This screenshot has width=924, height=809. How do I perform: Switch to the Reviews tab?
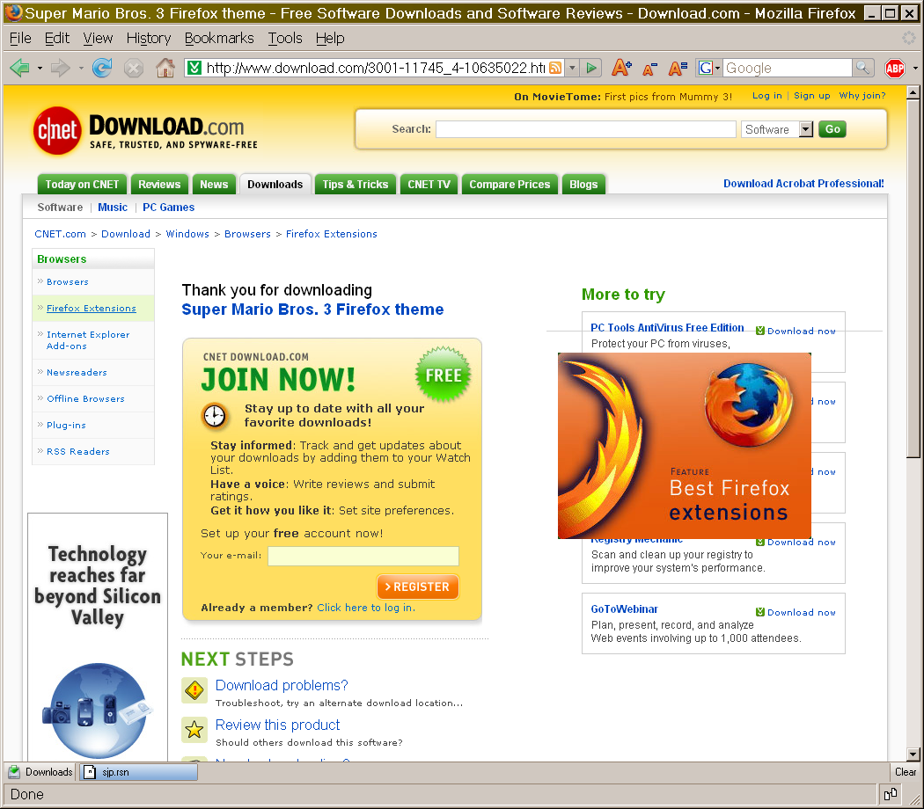coord(159,184)
